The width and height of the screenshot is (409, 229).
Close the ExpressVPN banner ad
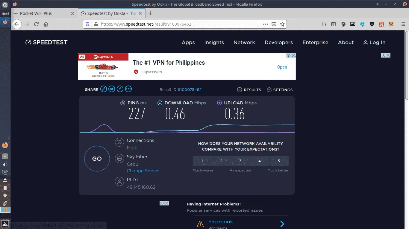click(293, 55)
